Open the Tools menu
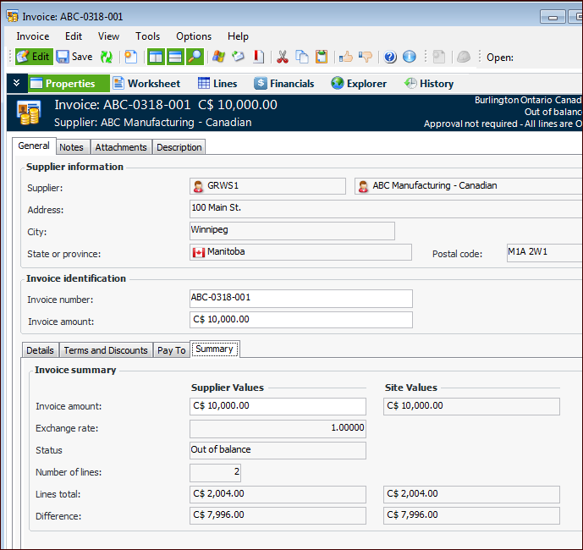This screenshot has height=550, width=583. [x=147, y=36]
